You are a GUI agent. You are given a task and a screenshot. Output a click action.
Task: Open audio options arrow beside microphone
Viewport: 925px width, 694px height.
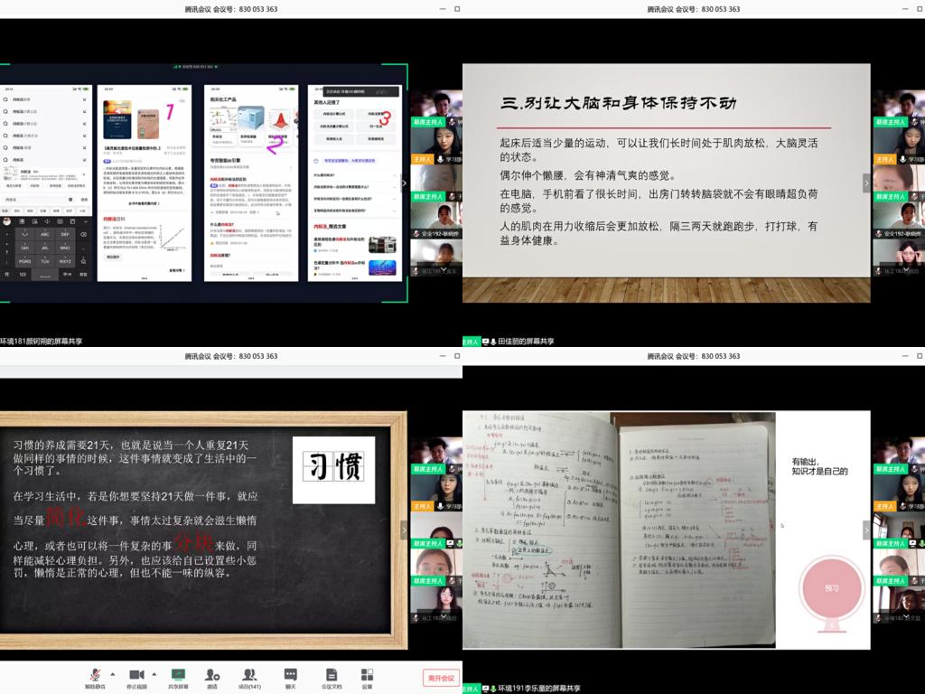tap(112, 673)
